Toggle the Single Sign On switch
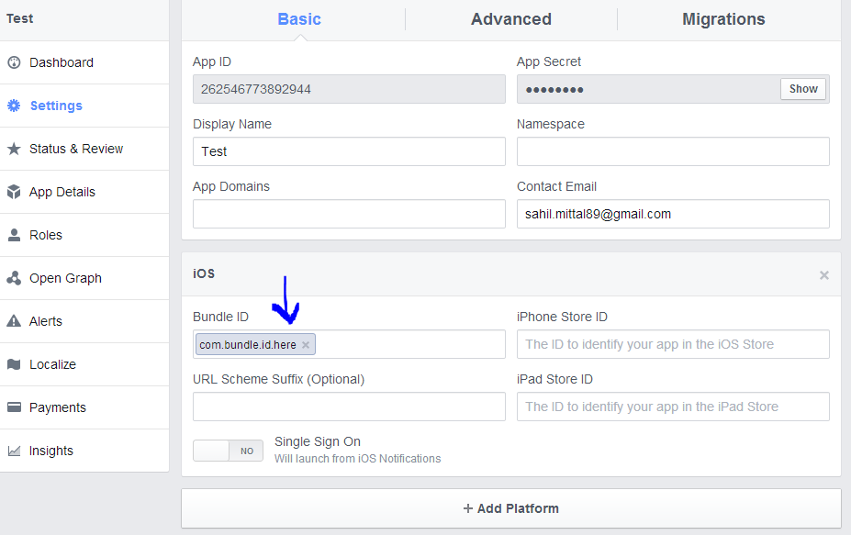 tap(228, 451)
